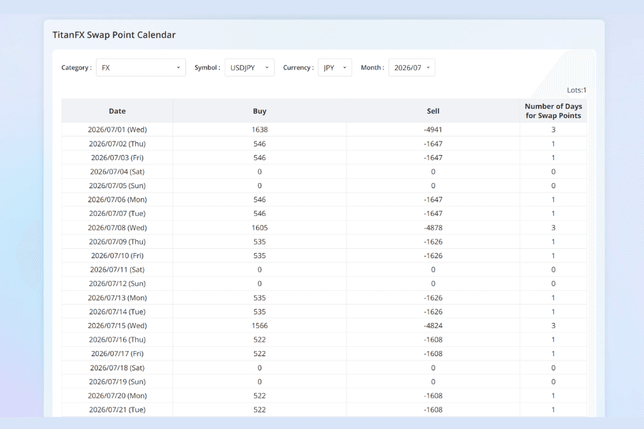Click the Buy column header
644x429 pixels.
(x=260, y=111)
